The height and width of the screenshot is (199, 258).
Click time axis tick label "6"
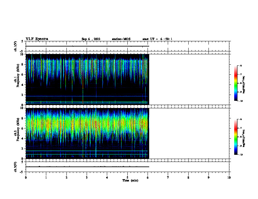click(148, 178)
